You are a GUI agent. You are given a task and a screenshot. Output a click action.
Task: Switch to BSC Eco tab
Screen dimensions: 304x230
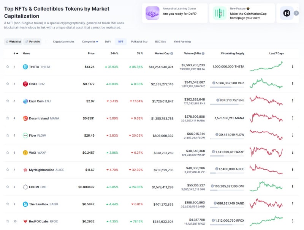160,42
